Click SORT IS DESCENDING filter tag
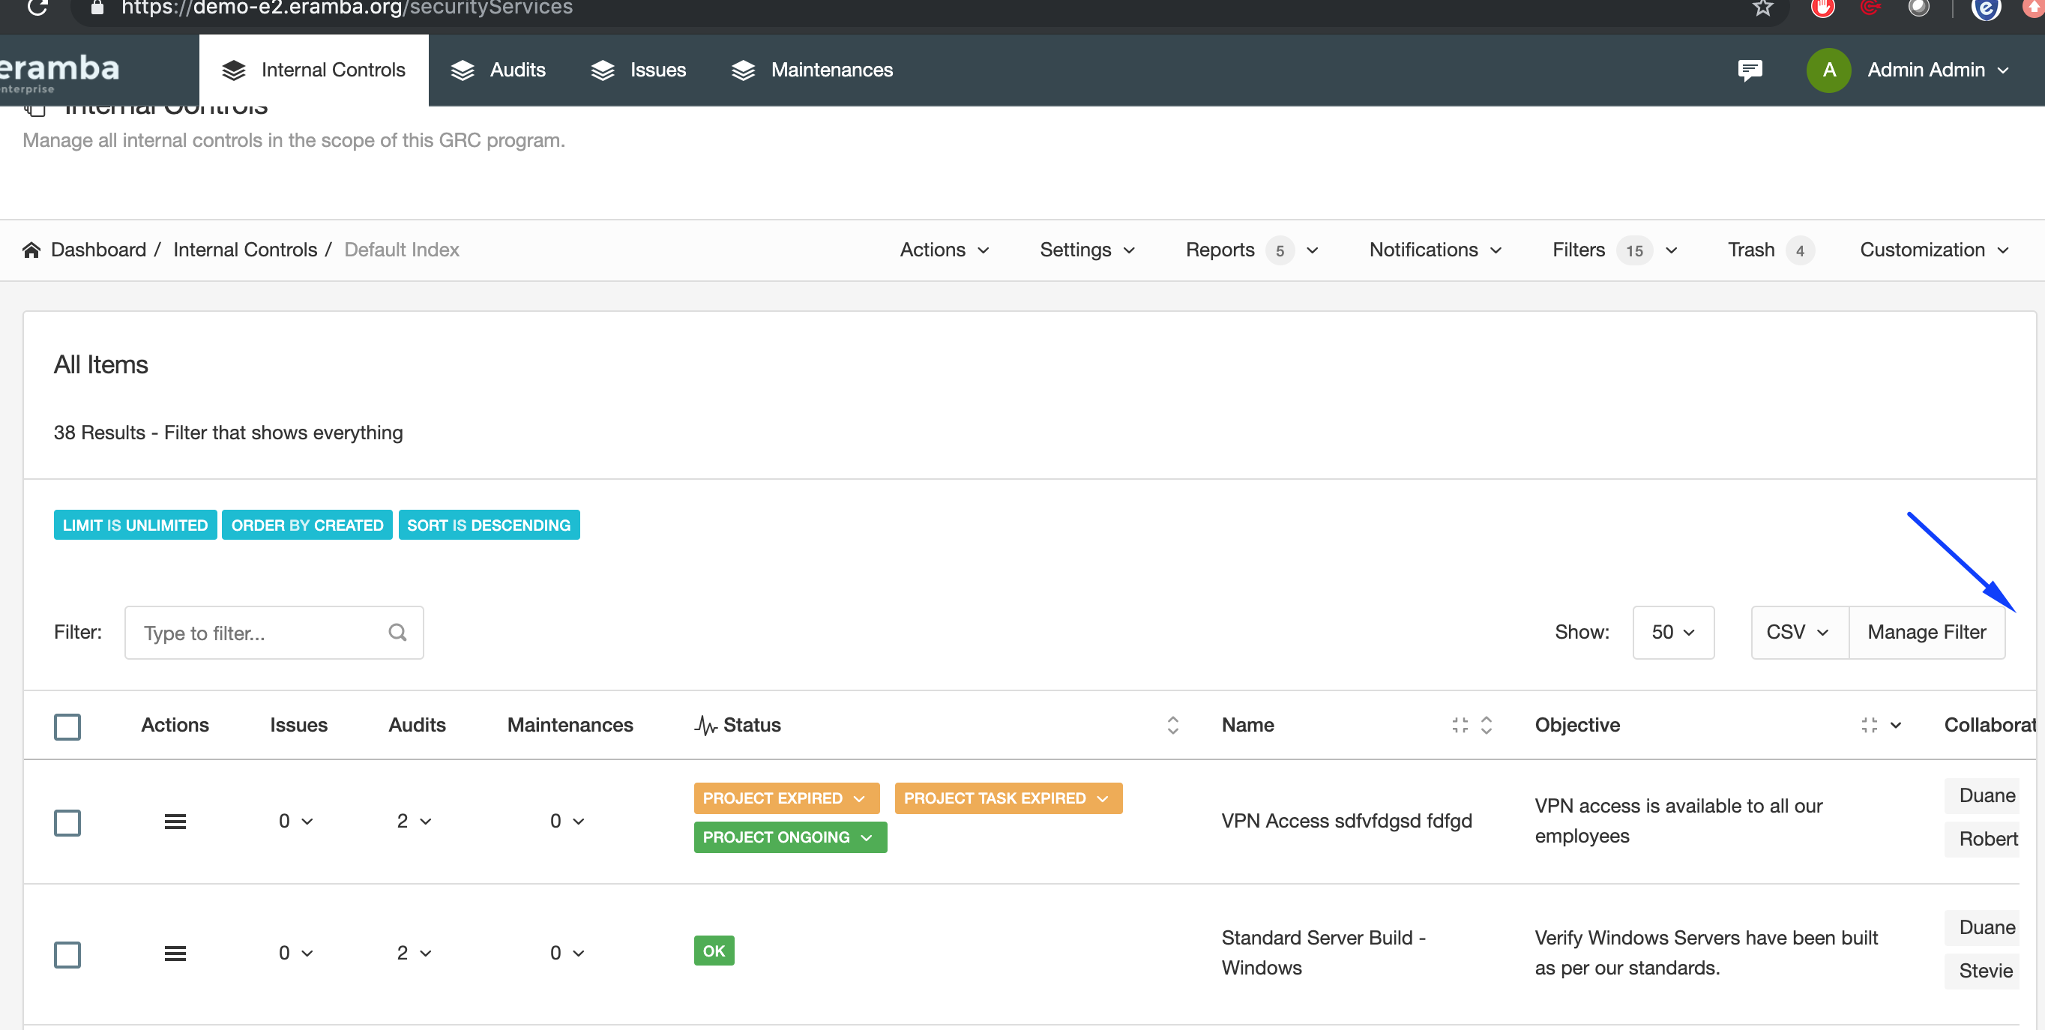Viewport: 2045px width, 1030px height. tap(489, 525)
